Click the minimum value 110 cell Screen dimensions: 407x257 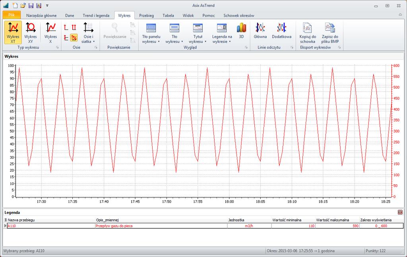293,226
